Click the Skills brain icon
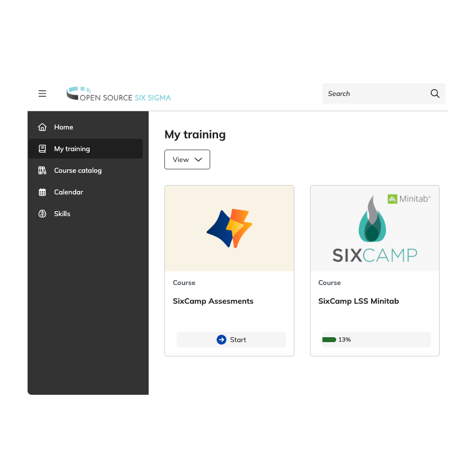The width and height of the screenshot is (476, 476). click(x=42, y=214)
